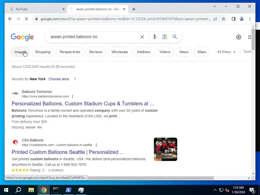Open Chrome side panel
Image resolution: width=260 pixels, height=195 pixels.
tap(234, 19)
